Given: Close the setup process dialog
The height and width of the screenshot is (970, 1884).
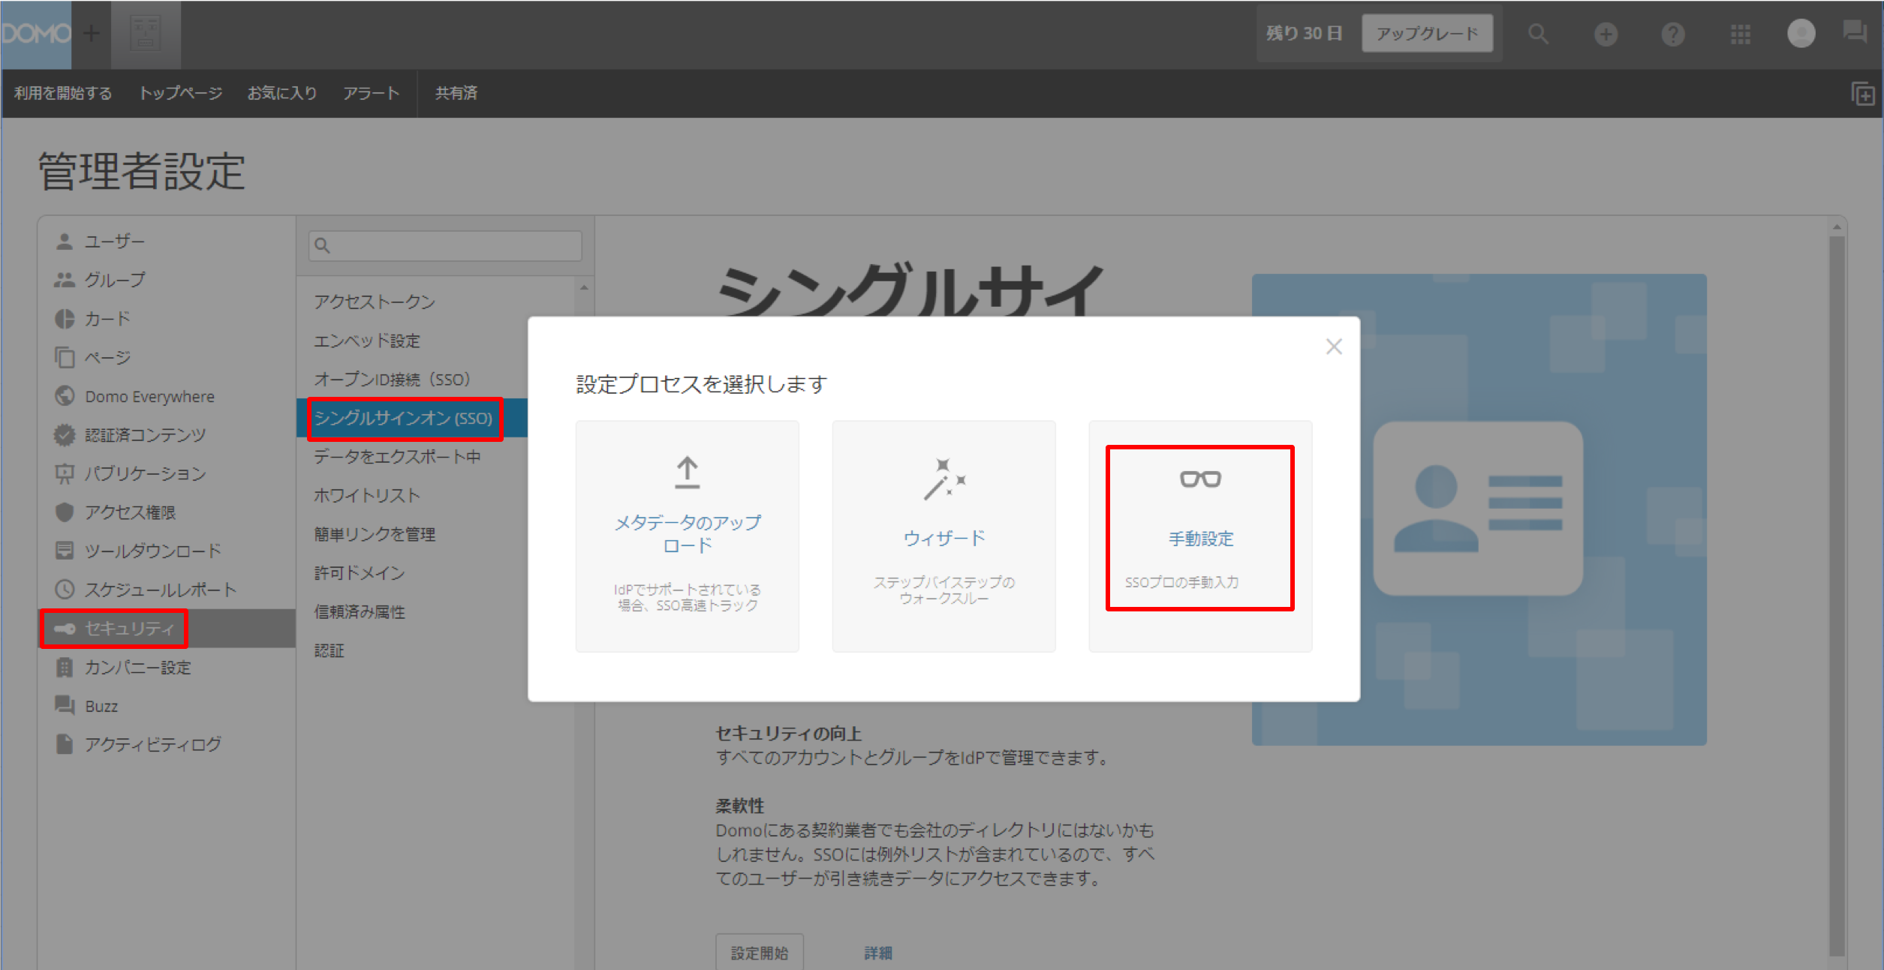Looking at the screenshot, I should (x=1334, y=347).
